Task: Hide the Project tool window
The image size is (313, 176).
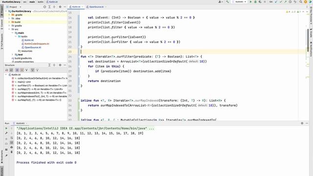Action: click(65, 7)
